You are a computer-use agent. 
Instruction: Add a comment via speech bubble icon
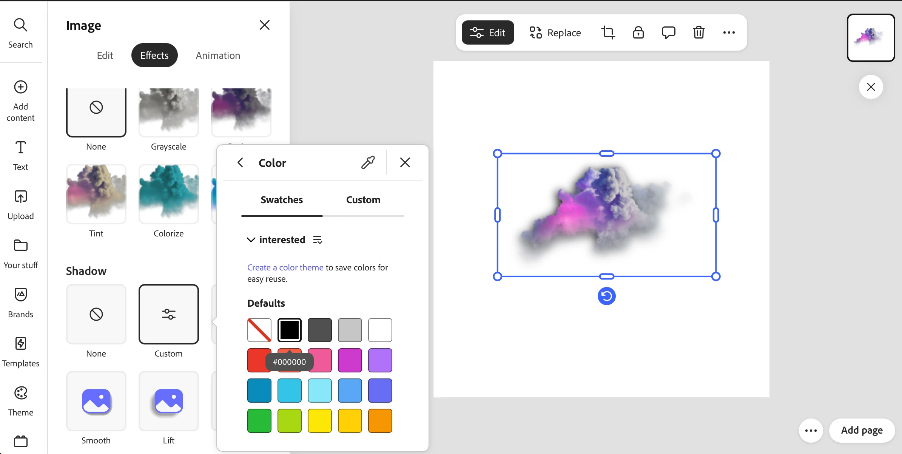click(668, 32)
